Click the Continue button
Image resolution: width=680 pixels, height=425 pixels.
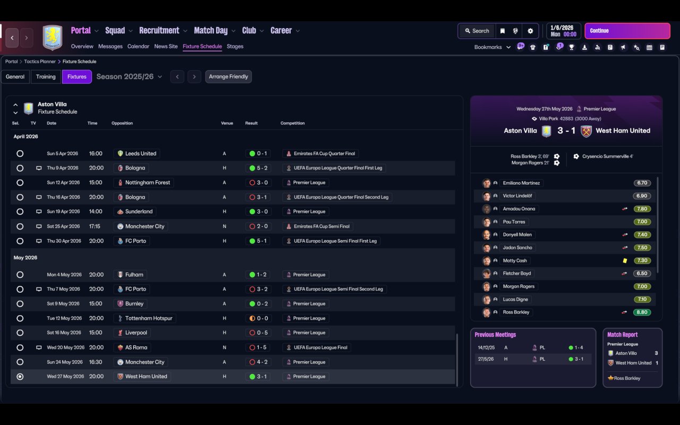pyautogui.click(x=627, y=31)
